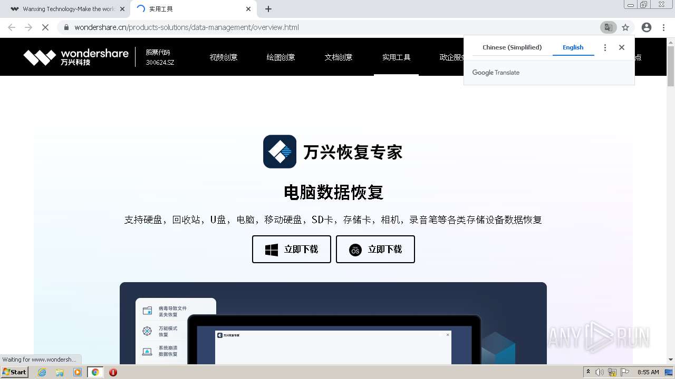The height and width of the screenshot is (379, 675).
Task: Click the site lock icon
Action: pos(66,27)
